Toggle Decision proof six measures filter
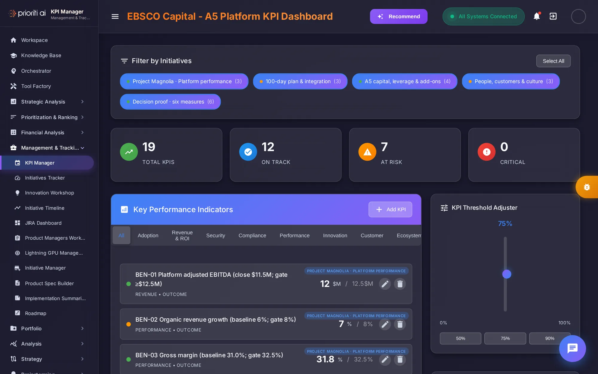The height and width of the screenshot is (374, 598). tap(170, 102)
